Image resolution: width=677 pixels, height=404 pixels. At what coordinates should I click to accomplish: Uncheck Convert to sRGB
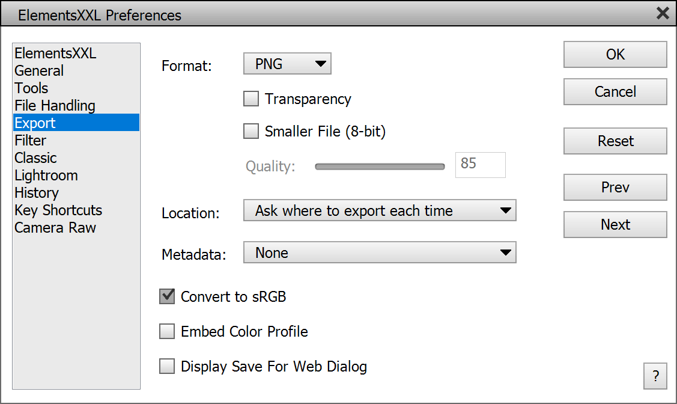[167, 296]
